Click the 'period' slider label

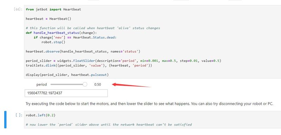point(41,85)
